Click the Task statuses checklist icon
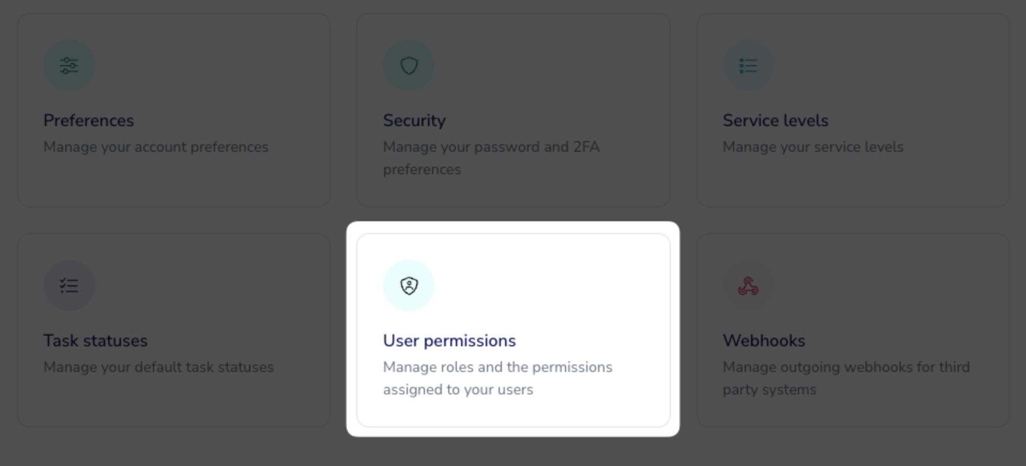The width and height of the screenshot is (1026, 466). 69,285
